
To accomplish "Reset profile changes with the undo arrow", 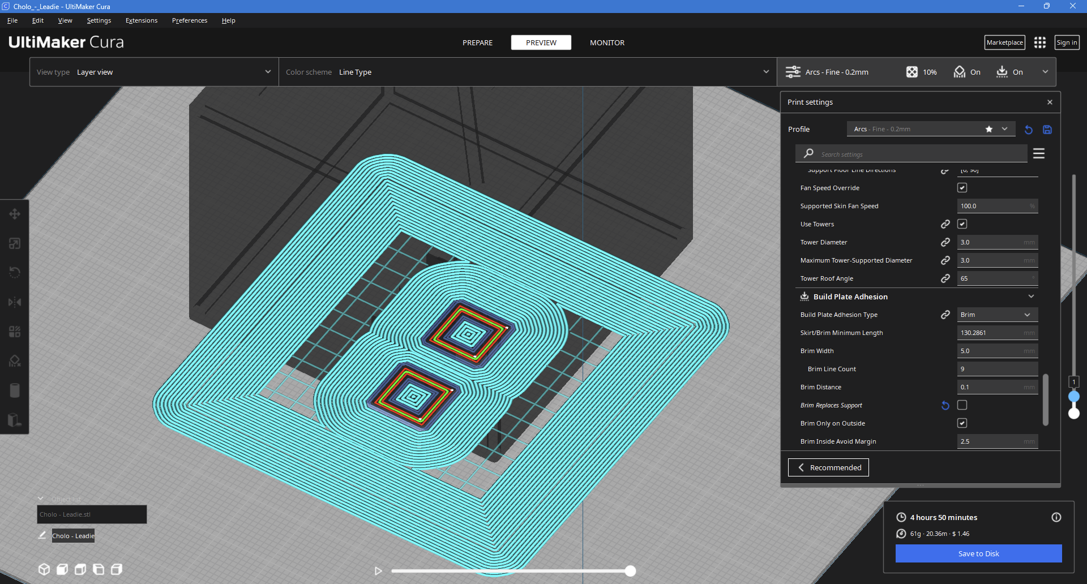I will [x=1029, y=130].
